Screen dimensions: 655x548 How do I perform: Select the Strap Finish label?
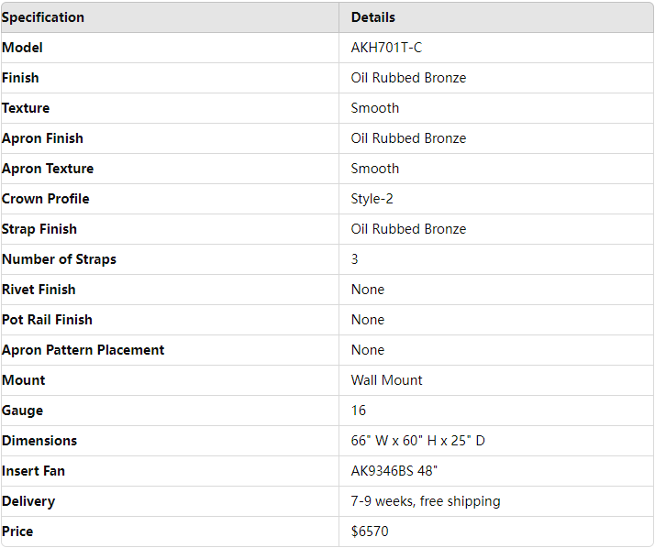(39, 229)
